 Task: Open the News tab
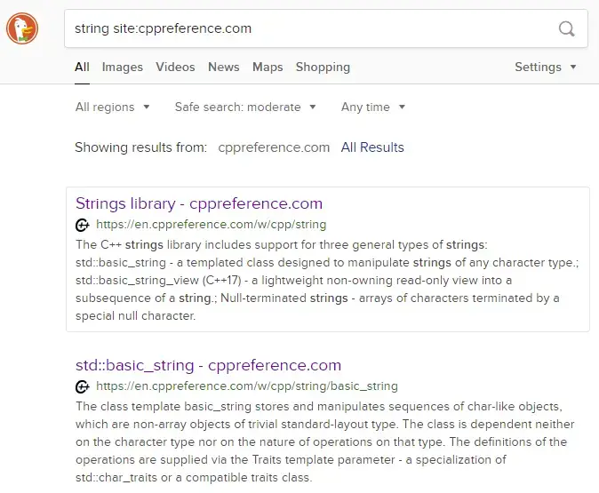[224, 67]
